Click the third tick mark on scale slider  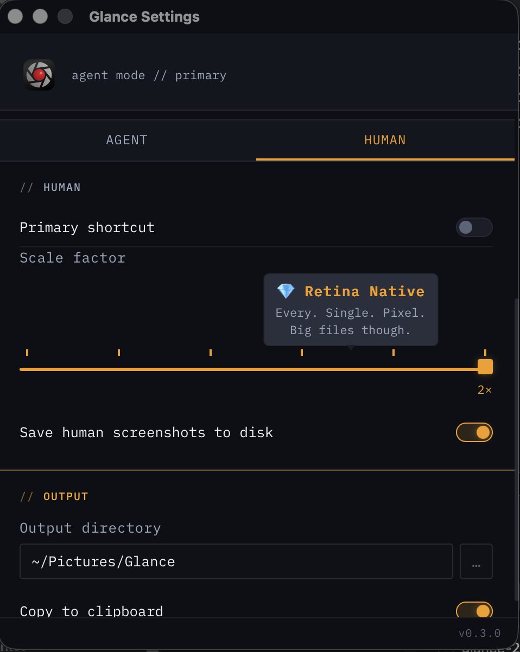pos(211,353)
